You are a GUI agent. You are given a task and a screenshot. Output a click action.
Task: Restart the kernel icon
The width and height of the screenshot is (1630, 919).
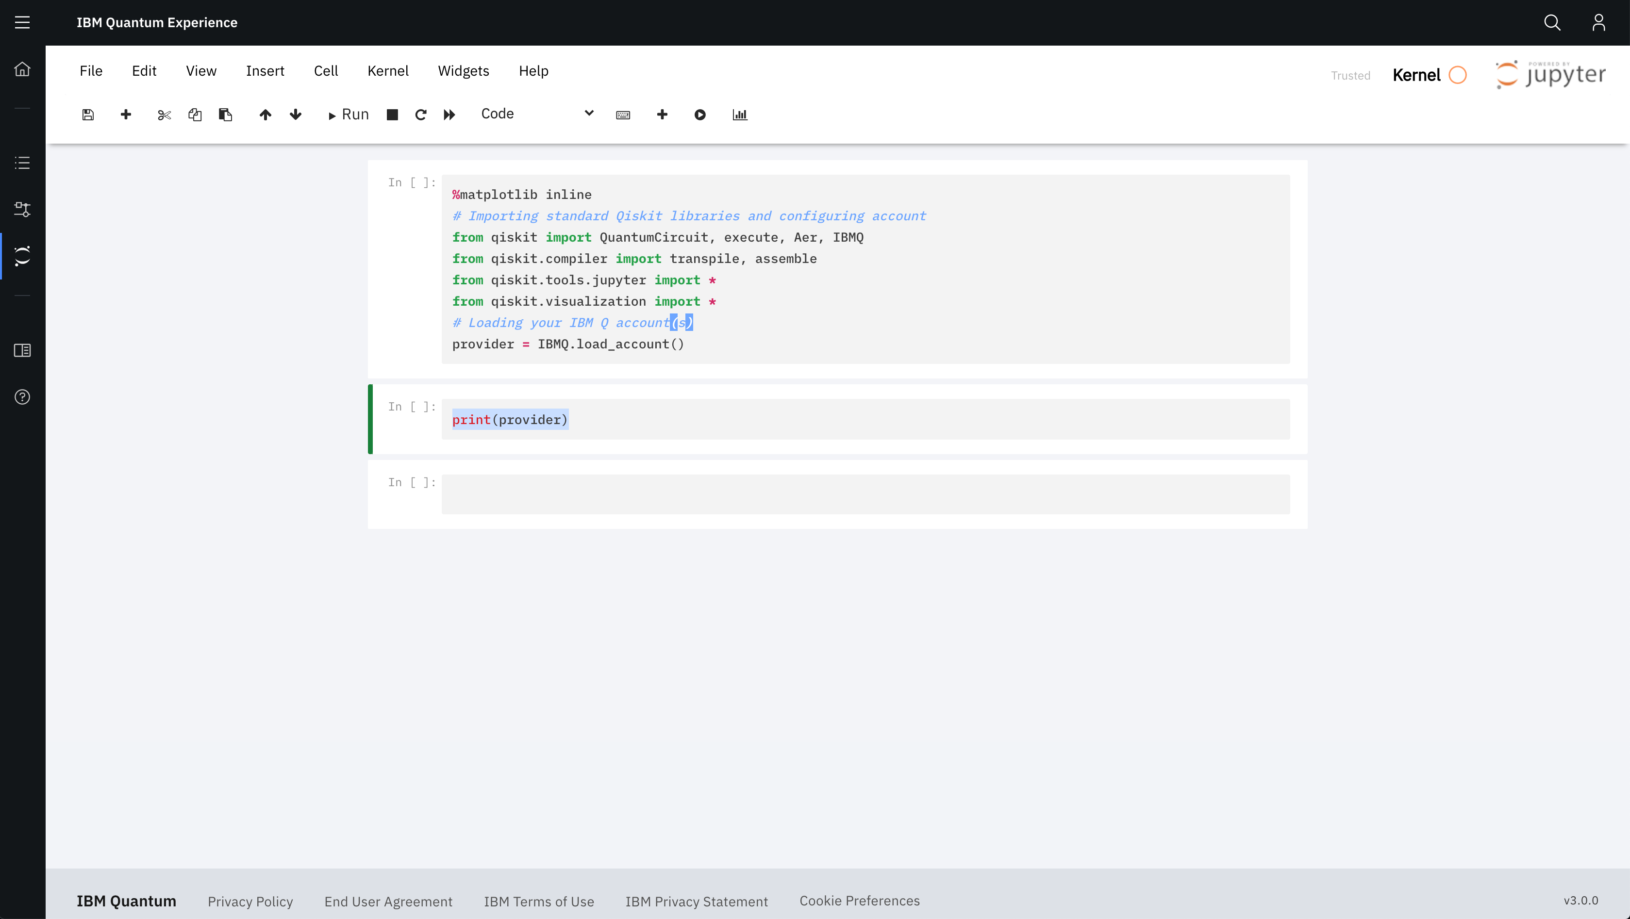(421, 115)
